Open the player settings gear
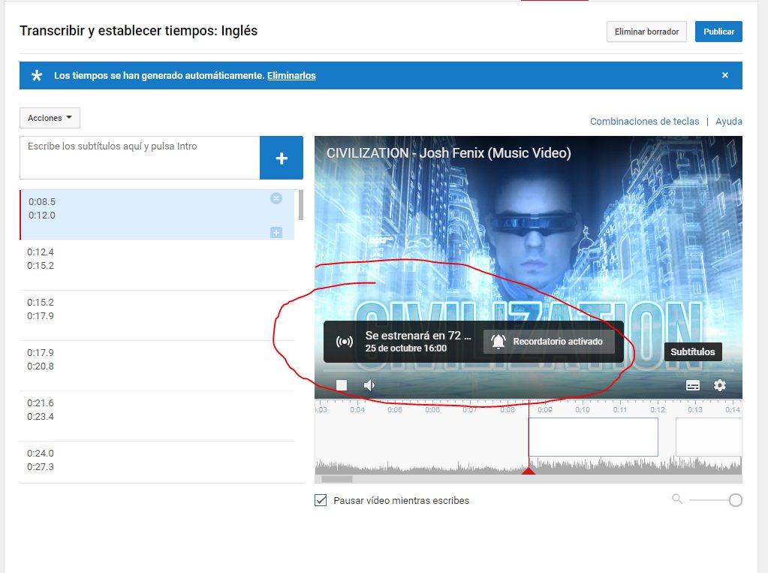The width and height of the screenshot is (768, 573). point(719,385)
